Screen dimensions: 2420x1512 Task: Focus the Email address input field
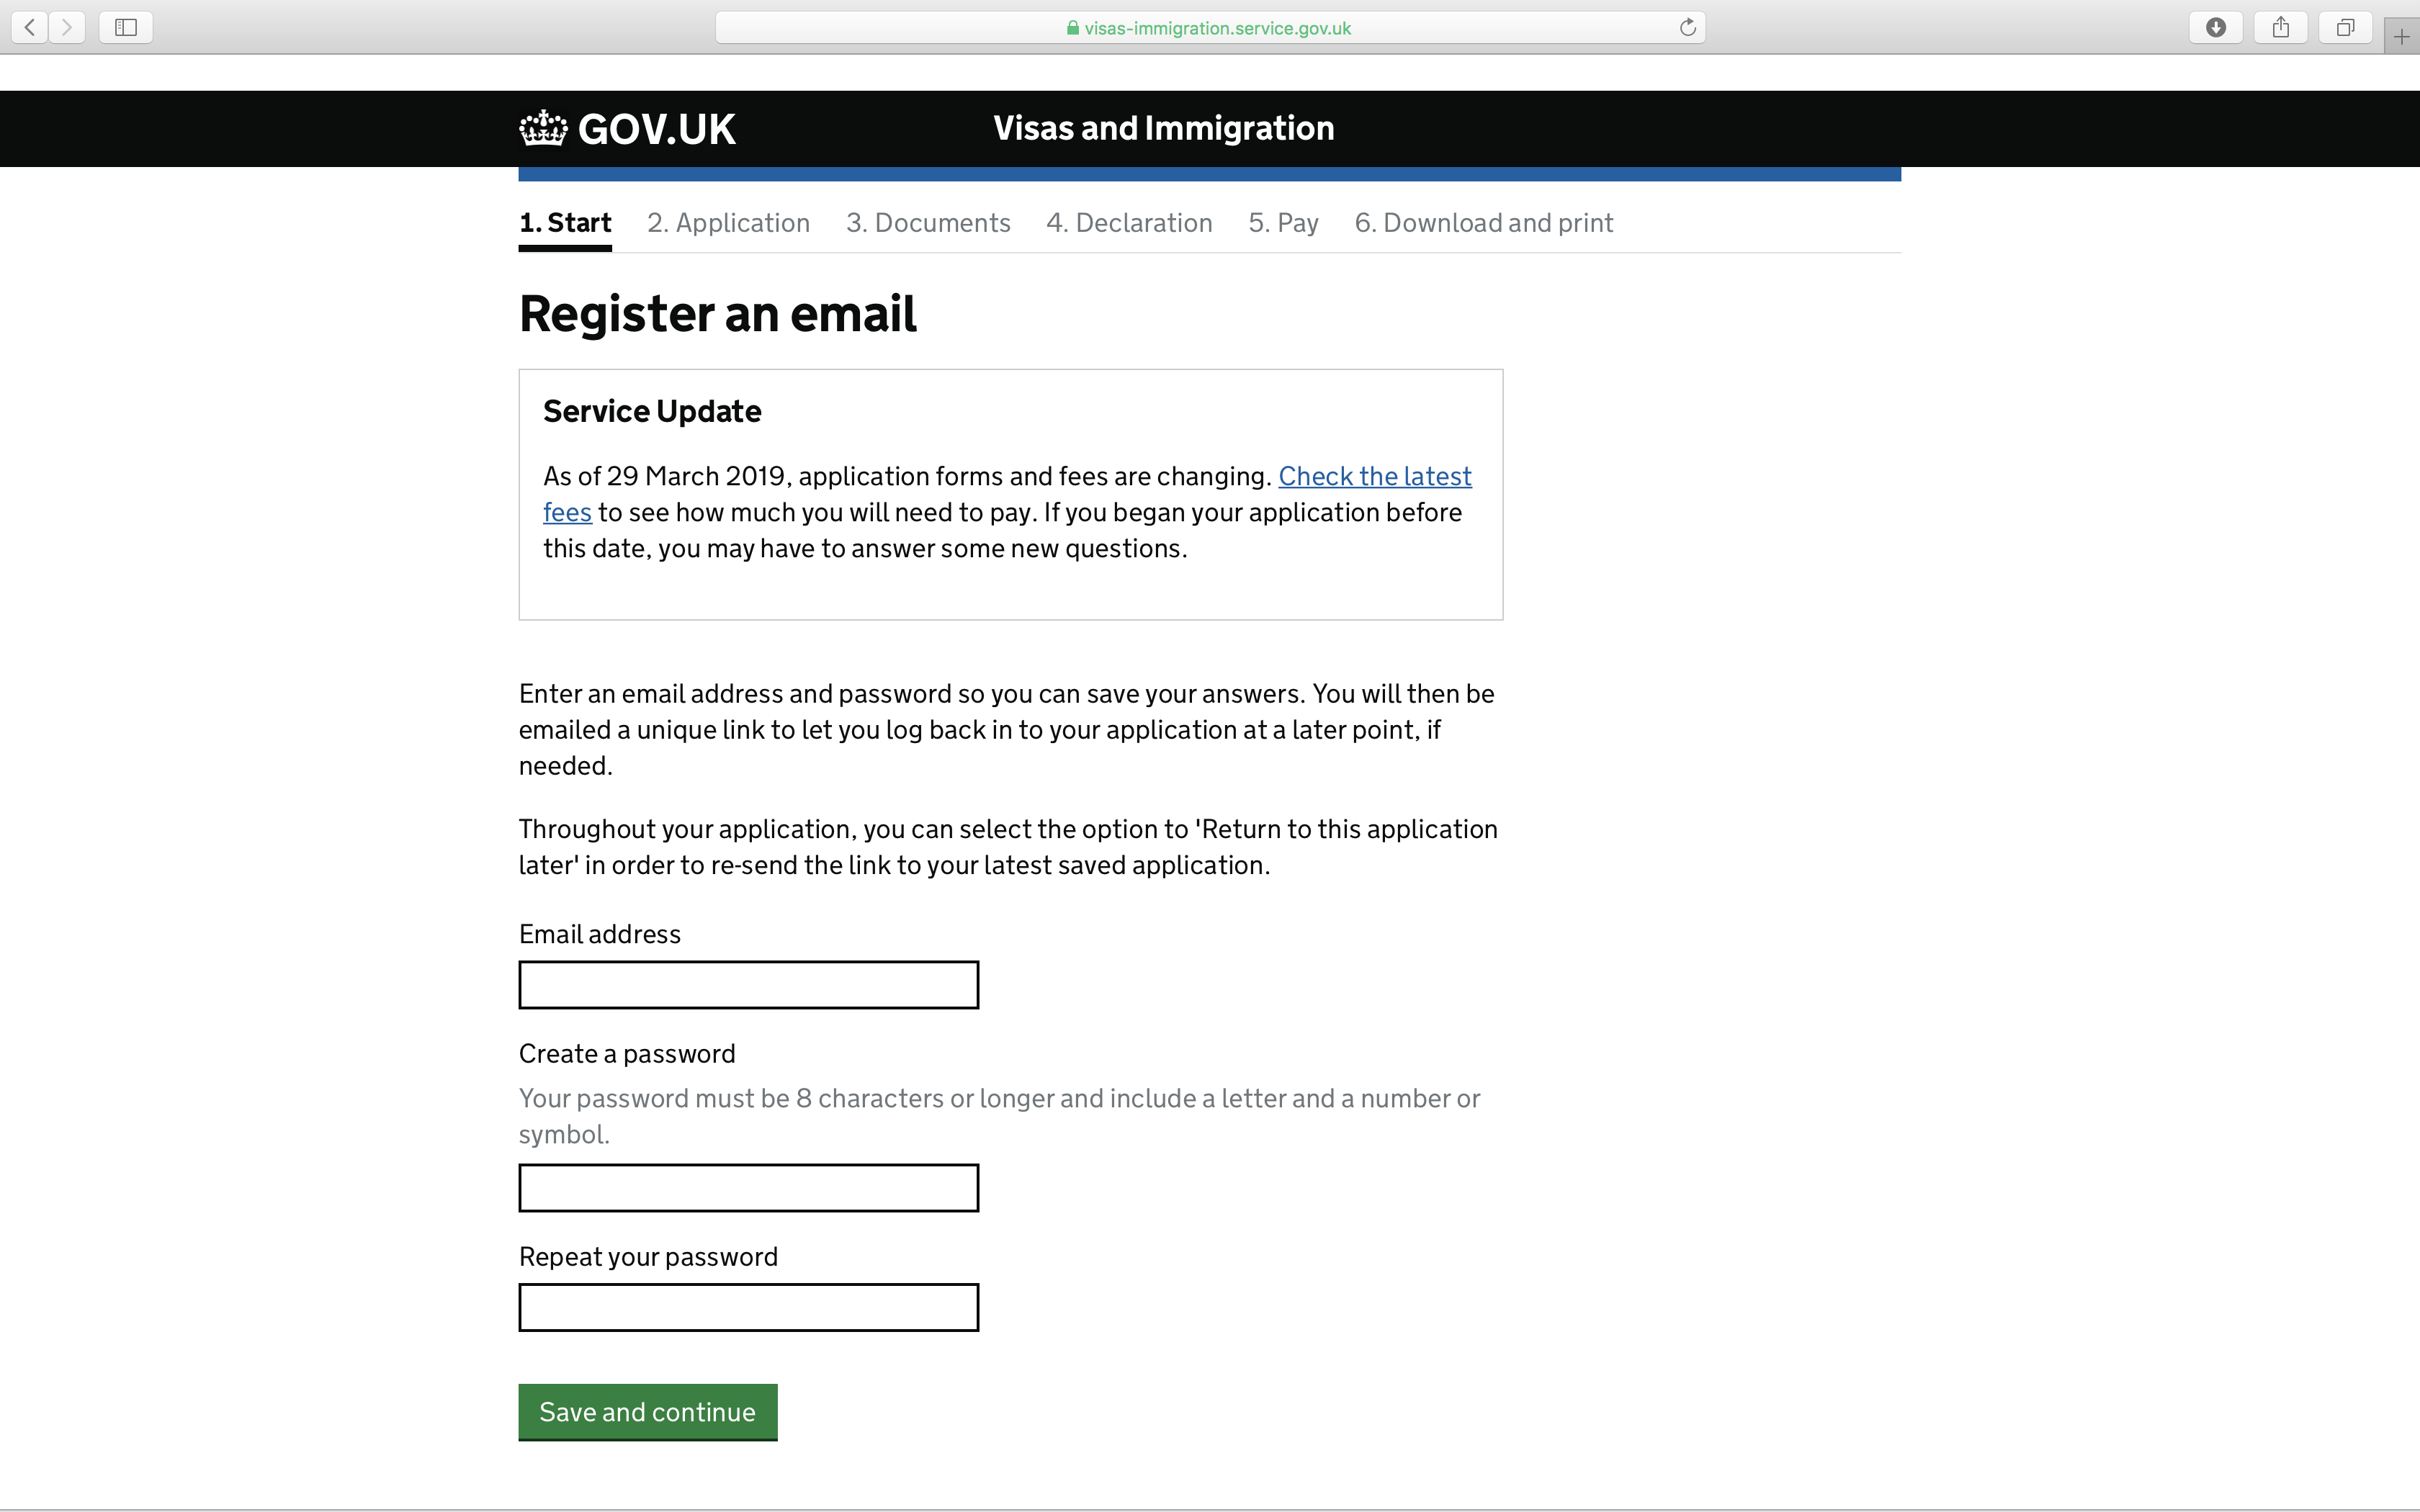(x=748, y=985)
